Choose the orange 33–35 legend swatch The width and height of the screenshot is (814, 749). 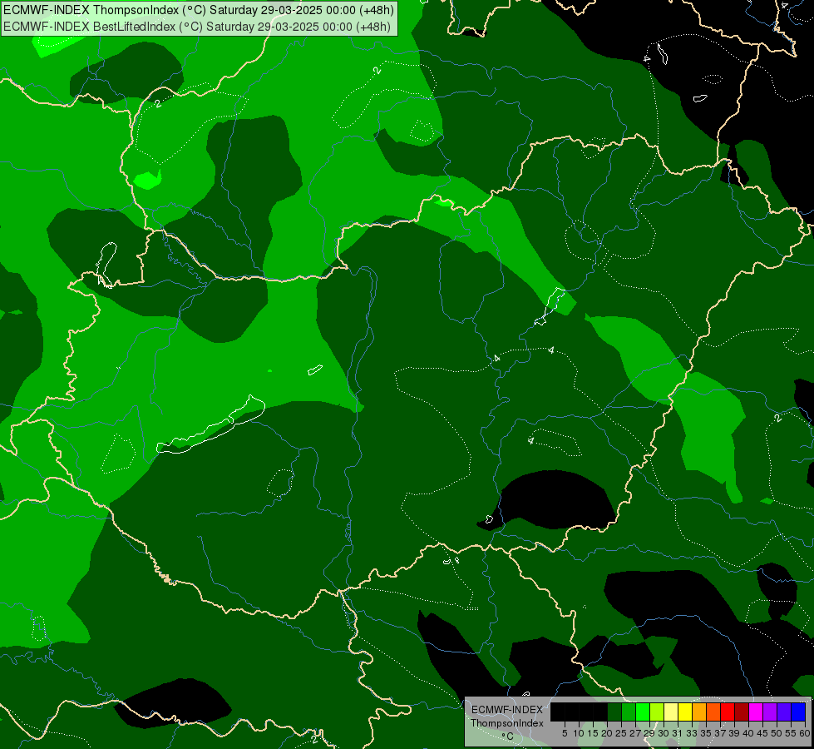(x=699, y=712)
